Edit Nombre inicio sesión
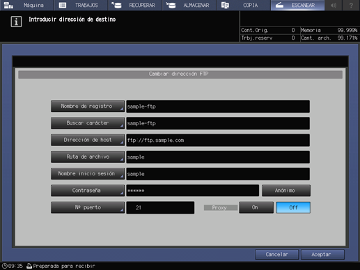 click(88, 173)
